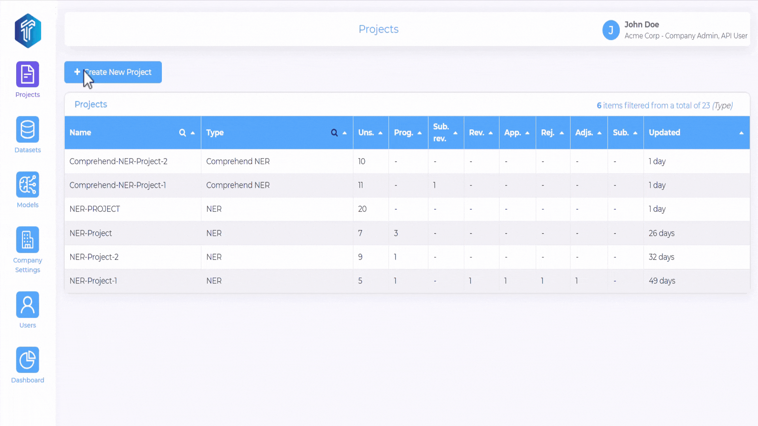The image size is (758, 426).
Task: Click Comprehend NER type in Project-2 row
Action: coord(238,161)
